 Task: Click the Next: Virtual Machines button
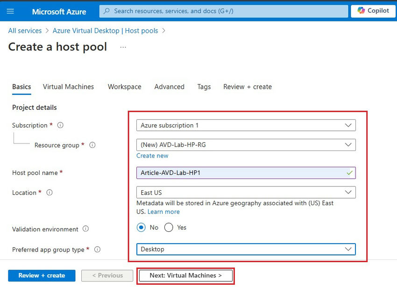(185, 276)
